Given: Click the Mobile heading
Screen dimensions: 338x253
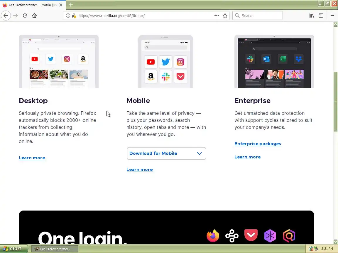Looking at the screenshot, I should click(138, 101).
